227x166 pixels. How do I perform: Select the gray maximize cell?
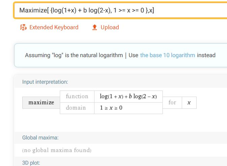tap(41, 102)
